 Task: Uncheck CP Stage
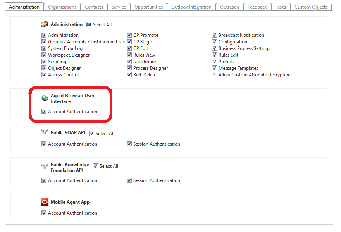point(129,41)
